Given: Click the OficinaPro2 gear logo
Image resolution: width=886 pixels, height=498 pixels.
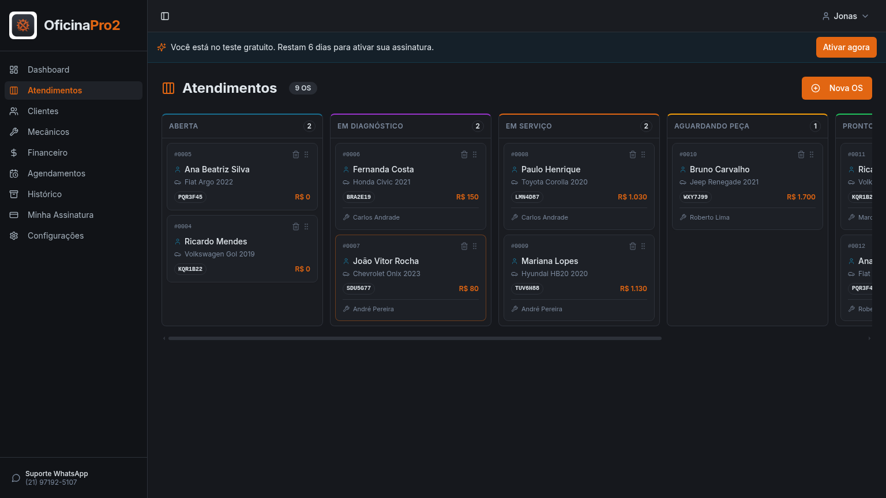Looking at the screenshot, I should [x=23, y=25].
